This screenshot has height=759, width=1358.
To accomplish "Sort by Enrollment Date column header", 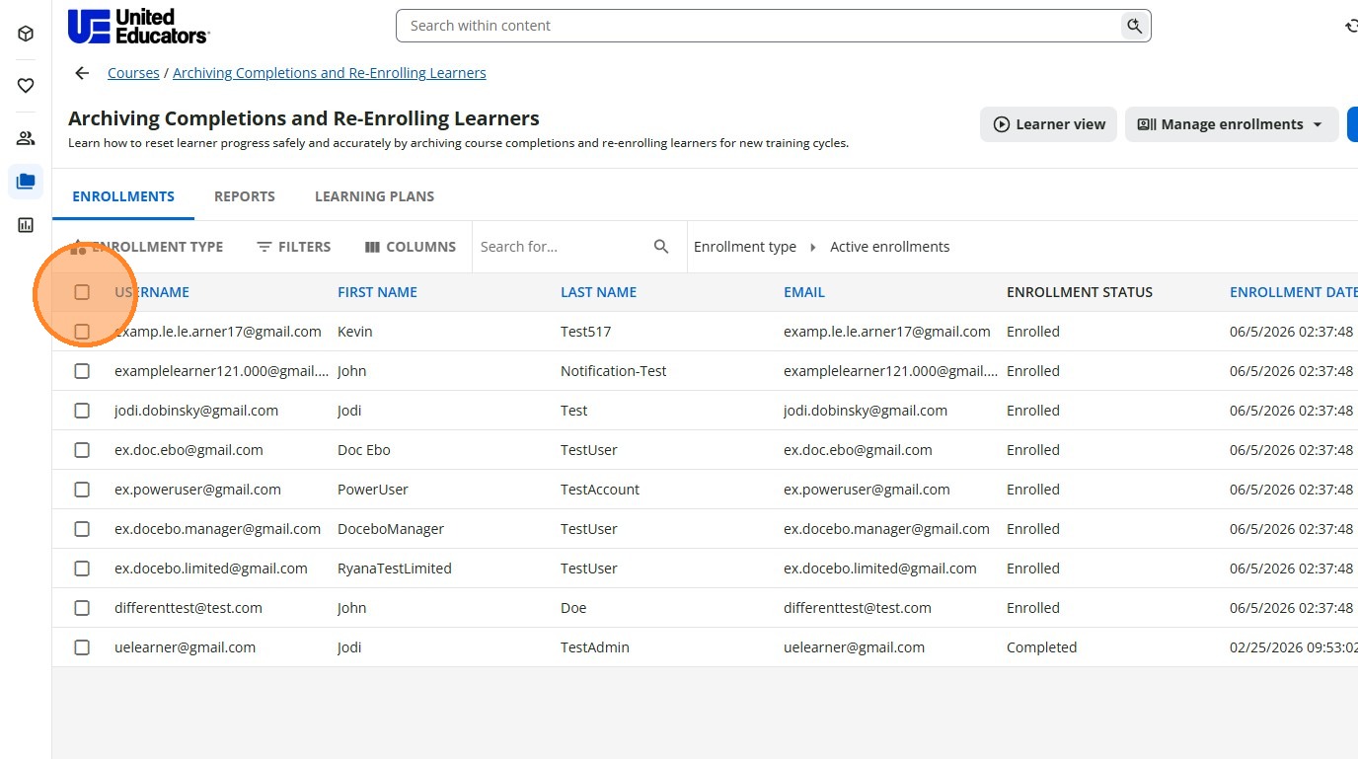I will pyautogui.click(x=1293, y=292).
